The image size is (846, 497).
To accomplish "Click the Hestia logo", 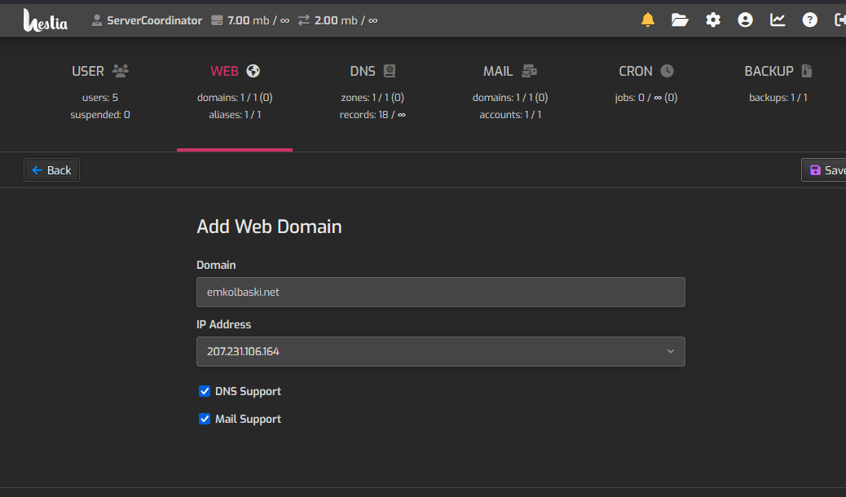I will tap(46, 20).
